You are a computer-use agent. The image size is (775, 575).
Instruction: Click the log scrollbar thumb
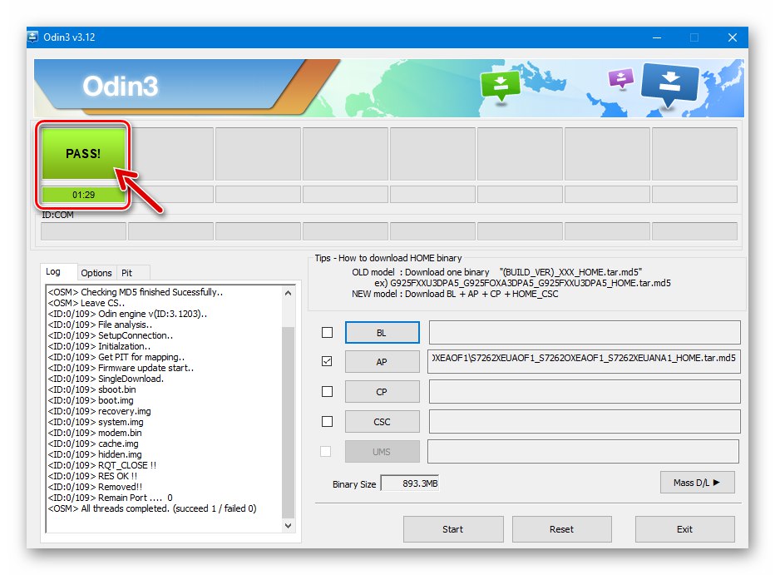289,423
